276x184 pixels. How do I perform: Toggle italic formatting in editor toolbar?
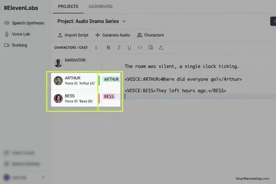pyautogui.click(x=119, y=47)
